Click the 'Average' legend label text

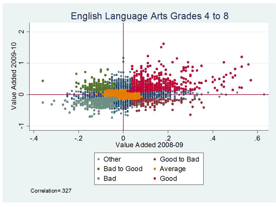point(173,169)
